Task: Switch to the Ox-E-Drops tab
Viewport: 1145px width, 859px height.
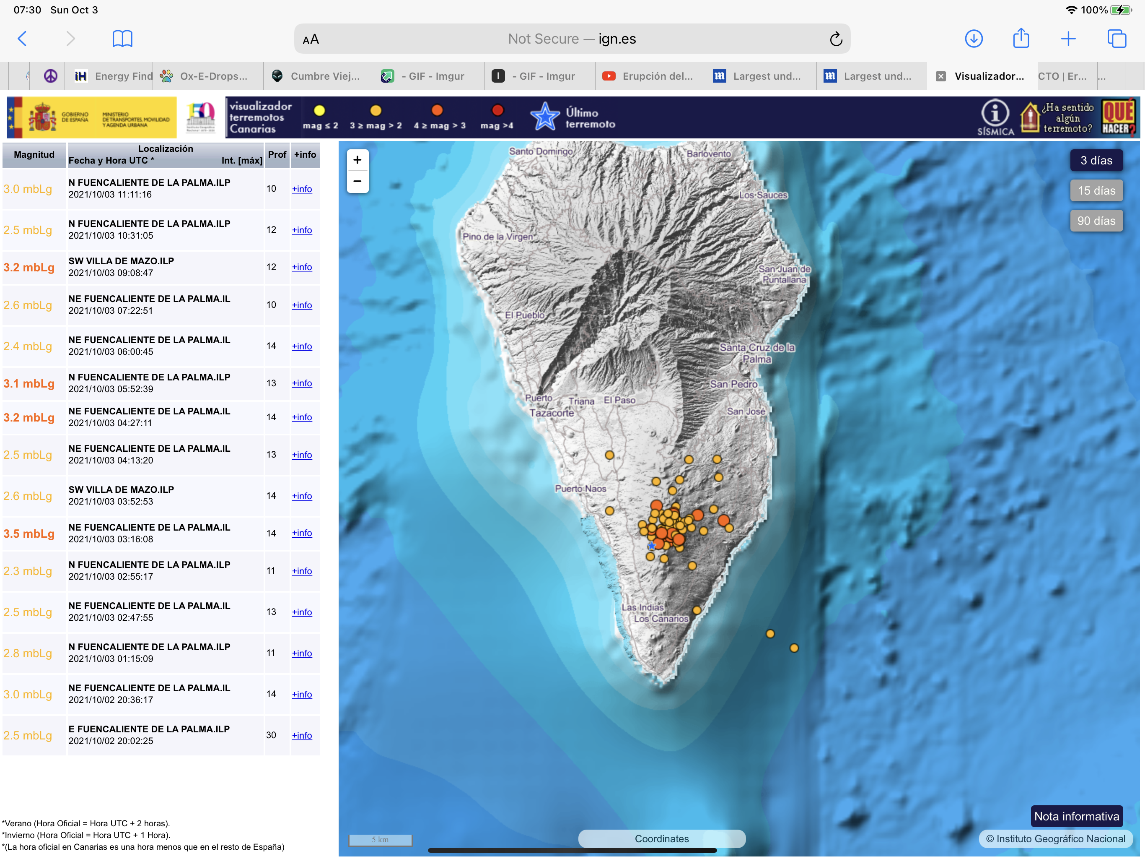Action: pyautogui.click(x=208, y=76)
